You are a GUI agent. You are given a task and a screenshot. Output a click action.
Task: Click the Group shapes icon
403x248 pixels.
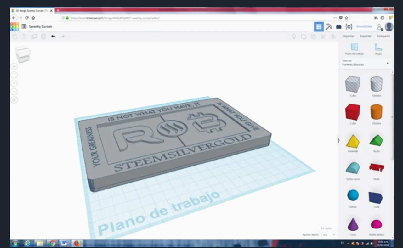(304, 37)
